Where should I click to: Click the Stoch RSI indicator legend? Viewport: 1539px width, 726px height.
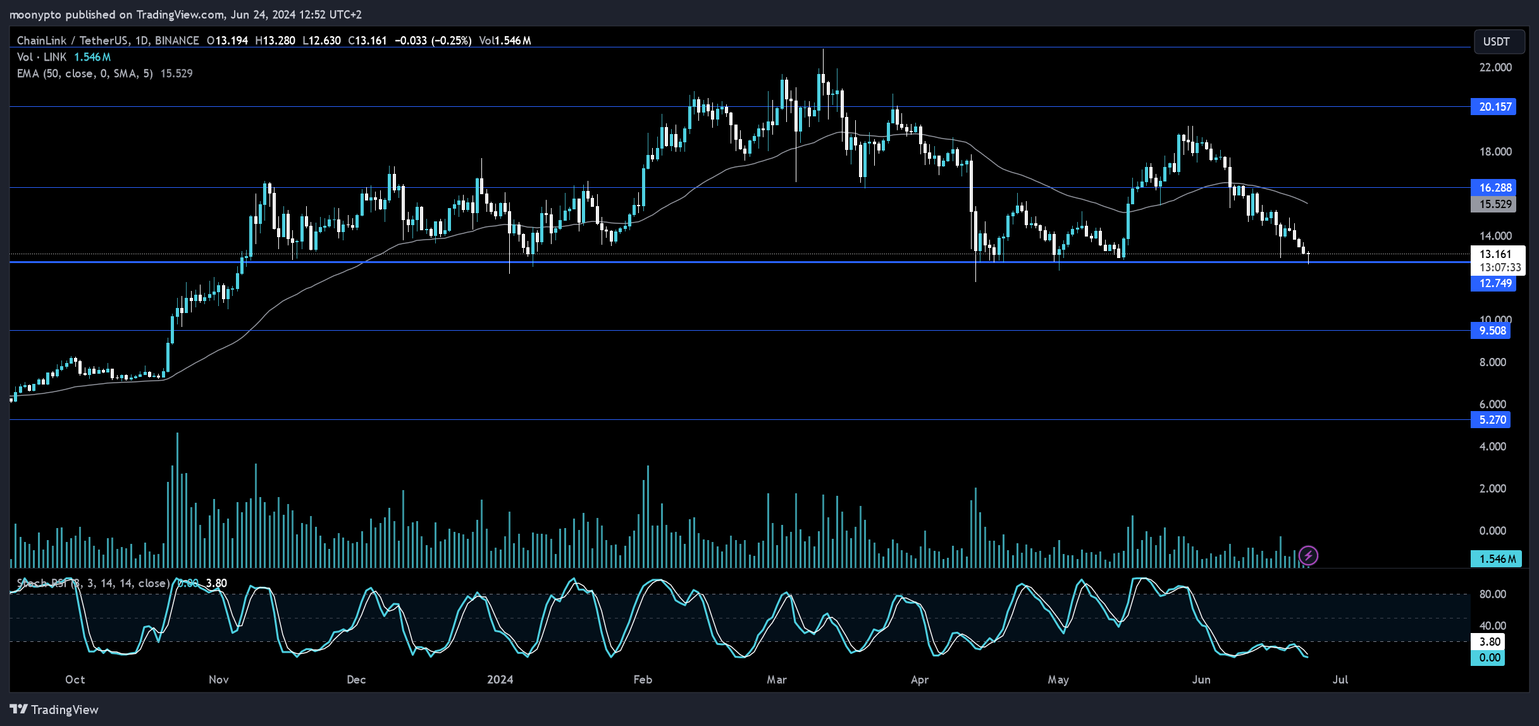[x=94, y=583]
